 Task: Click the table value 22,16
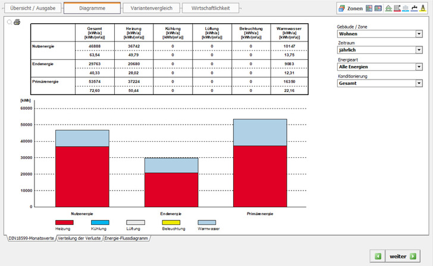(289, 91)
